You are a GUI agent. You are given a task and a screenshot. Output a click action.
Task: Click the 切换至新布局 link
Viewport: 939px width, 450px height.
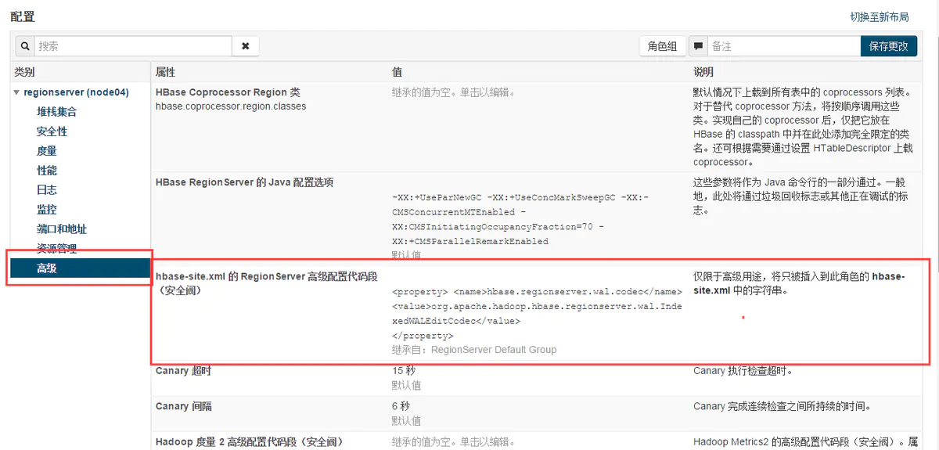(880, 17)
